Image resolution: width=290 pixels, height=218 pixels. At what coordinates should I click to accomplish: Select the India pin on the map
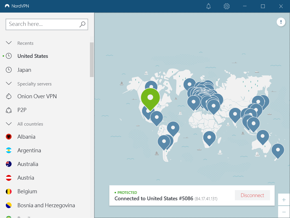pos(235,115)
